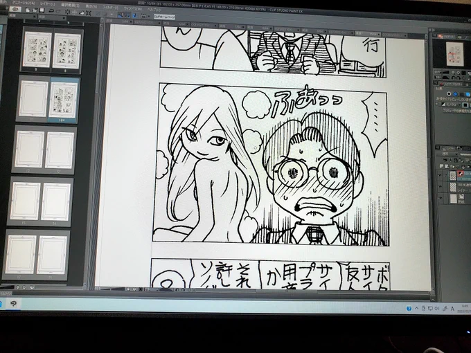Toggle Snap to Special Ruler icon
The height and width of the screenshot is (353, 471).
click(x=127, y=15)
